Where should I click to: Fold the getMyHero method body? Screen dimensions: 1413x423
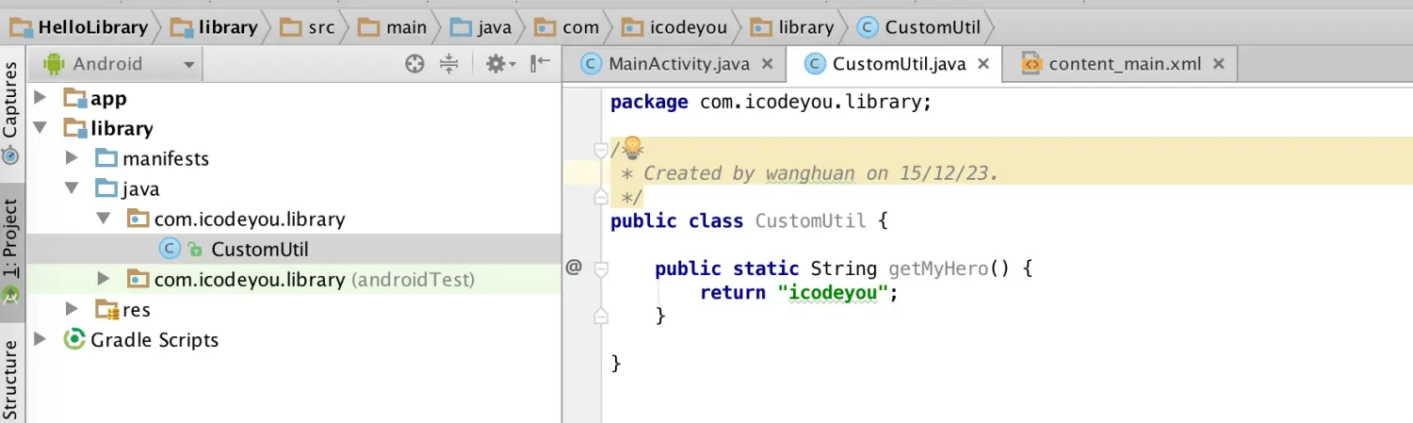pyautogui.click(x=601, y=268)
